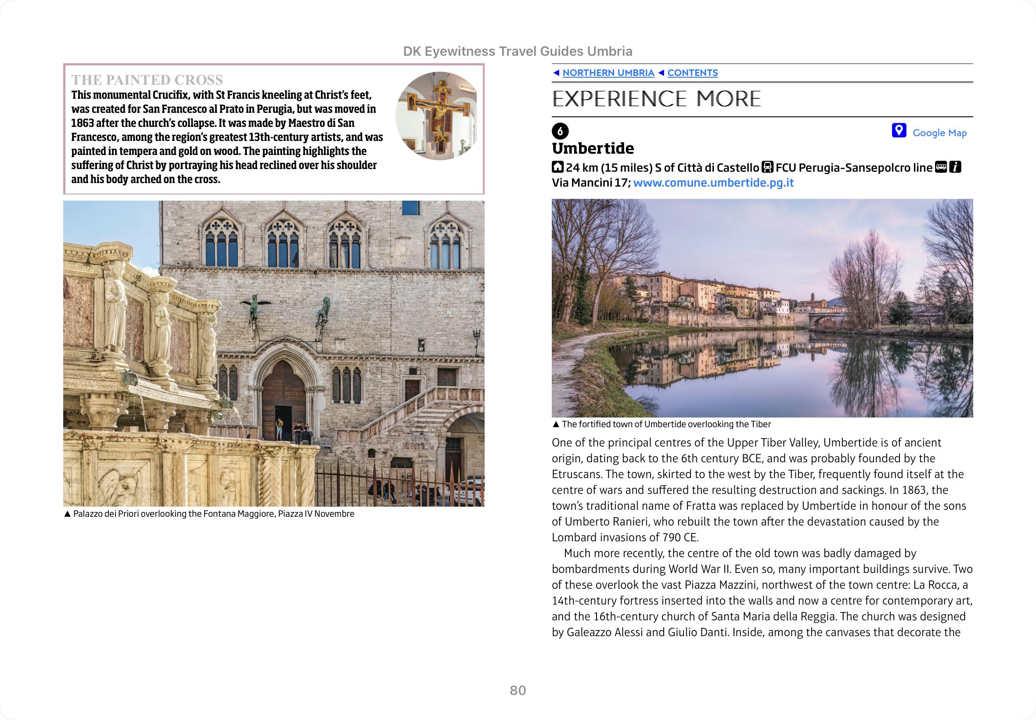1036x720 pixels.
Task: Click the Experience More heading
Action: [656, 99]
